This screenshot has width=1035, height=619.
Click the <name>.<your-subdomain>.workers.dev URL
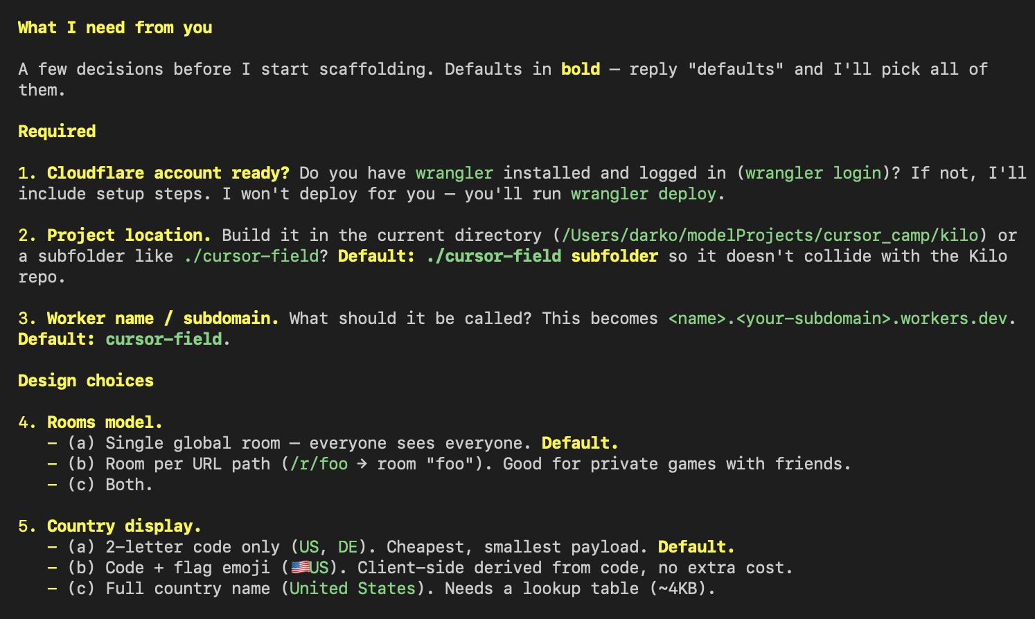tap(838, 319)
